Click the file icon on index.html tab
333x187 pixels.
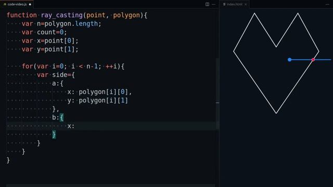tap(224, 4)
